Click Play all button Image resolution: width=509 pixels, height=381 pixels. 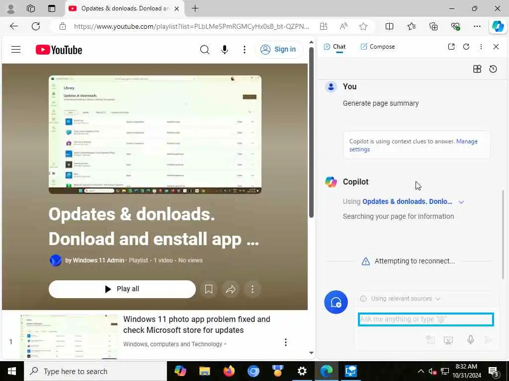point(122,289)
